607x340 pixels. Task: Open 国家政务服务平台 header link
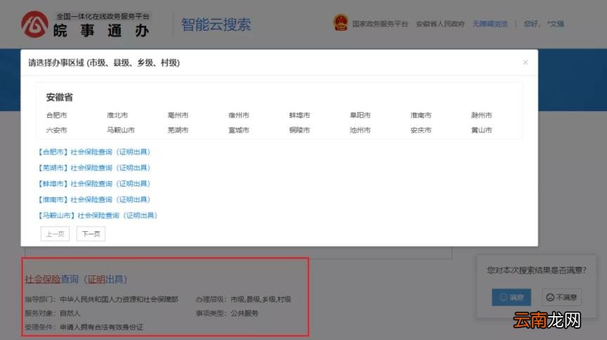coord(380,24)
